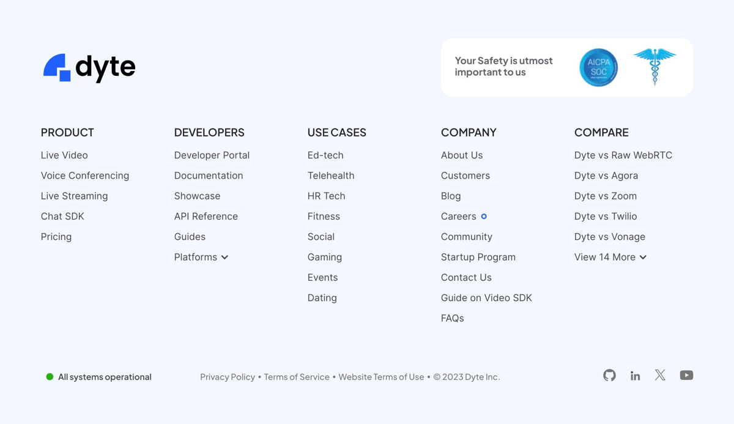Screen dimensions: 734x424
Task: Click the green hiring dot beside Careers
Action: click(x=483, y=216)
